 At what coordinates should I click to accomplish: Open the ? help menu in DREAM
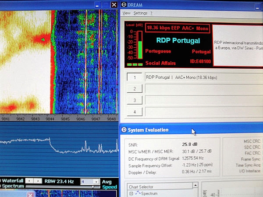tap(152, 13)
